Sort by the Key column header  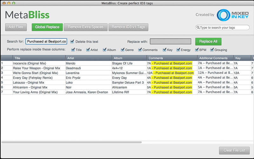[x=242, y=58]
